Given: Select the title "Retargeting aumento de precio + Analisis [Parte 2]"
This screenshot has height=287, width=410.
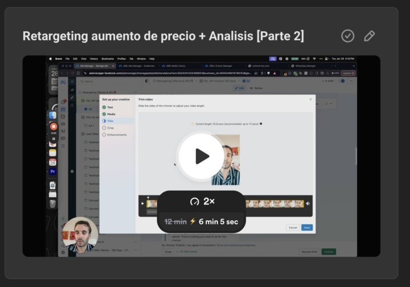Looking at the screenshot, I should [163, 36].
